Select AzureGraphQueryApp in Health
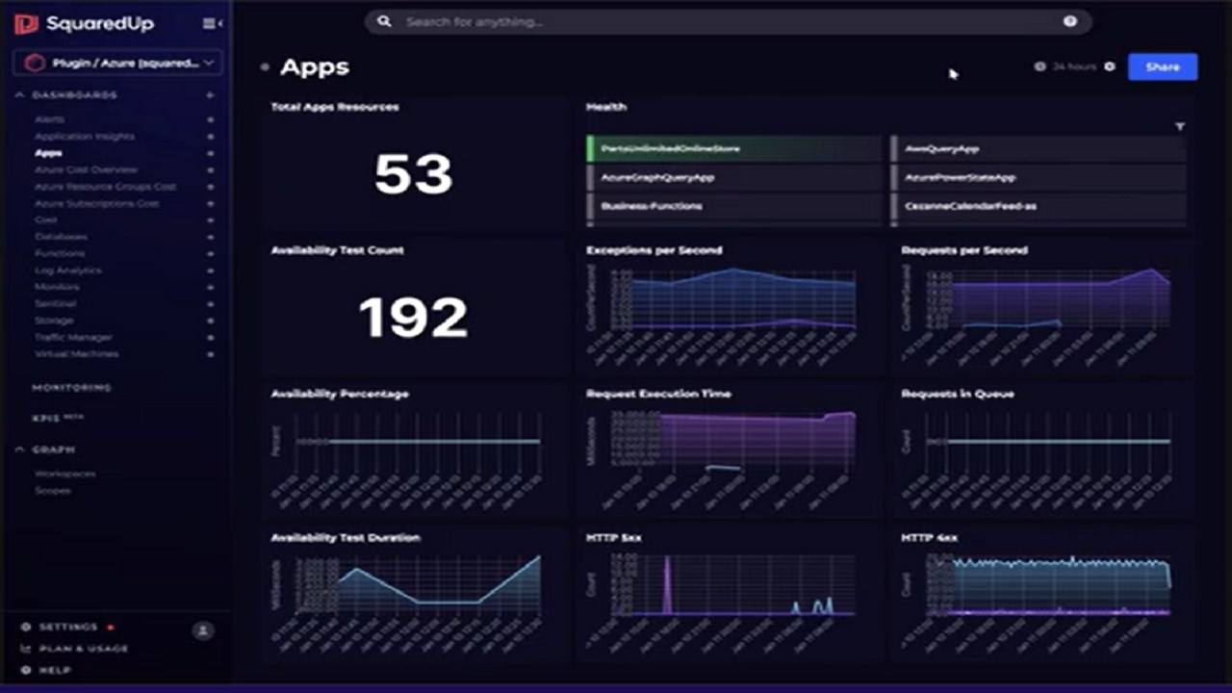This screenshot has height=693, width=1232. coord(733,177)
